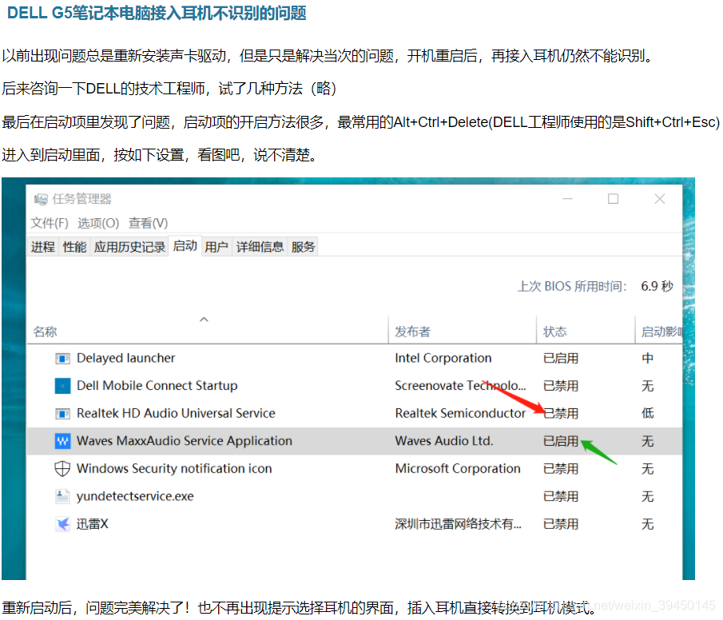
Task: Click 已禁用 status of Dell Mobile Connect
Action: coord(561,386)
